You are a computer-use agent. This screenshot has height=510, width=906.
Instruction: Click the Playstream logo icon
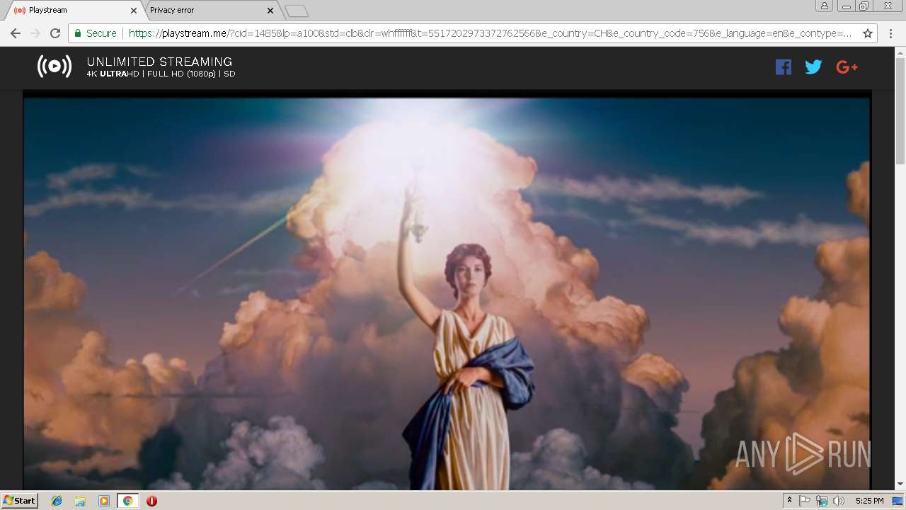[55, 67]
